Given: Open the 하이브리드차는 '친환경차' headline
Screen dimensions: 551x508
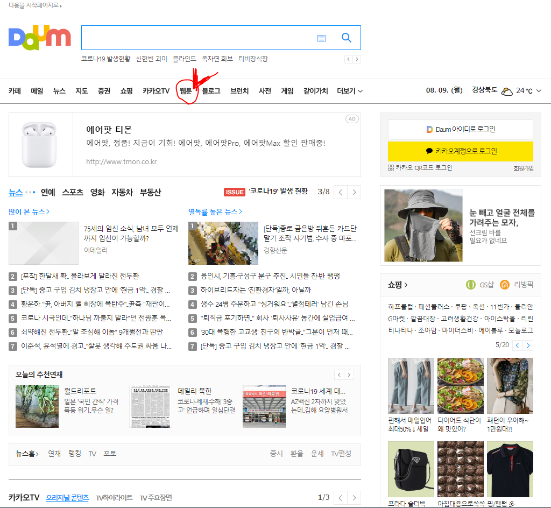Looking at the screenshot, I should (256, 290).
